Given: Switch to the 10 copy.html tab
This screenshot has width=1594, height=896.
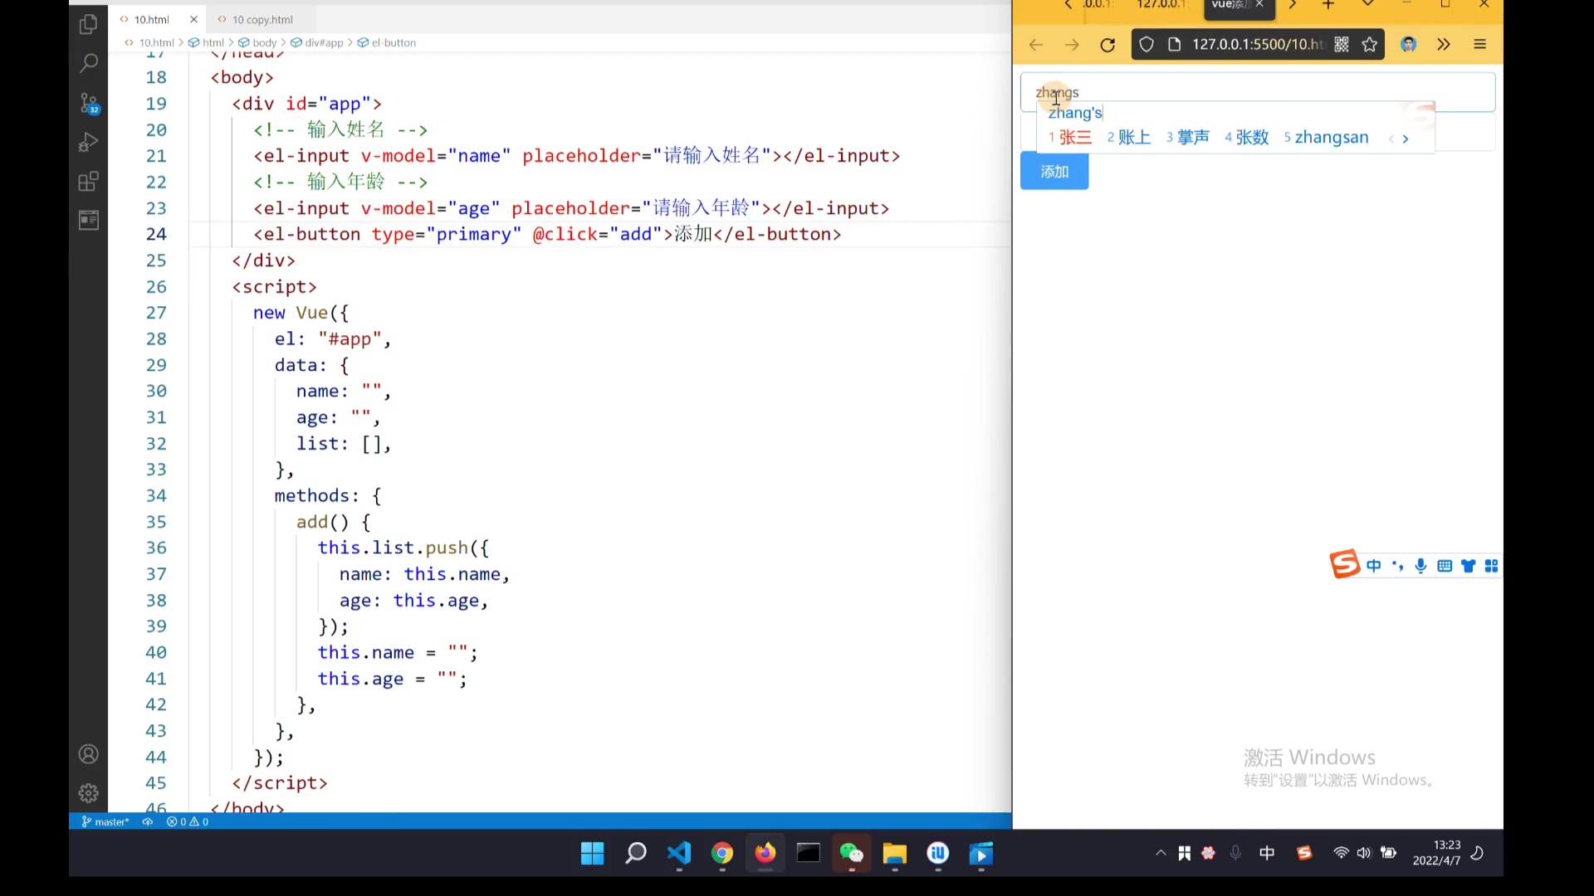Looking at the screenshot, I should click(x=262, y=19).
